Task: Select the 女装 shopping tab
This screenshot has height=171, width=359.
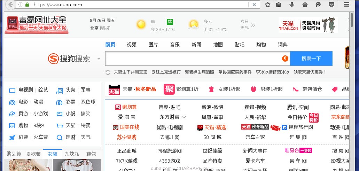Action: [53, 154]
